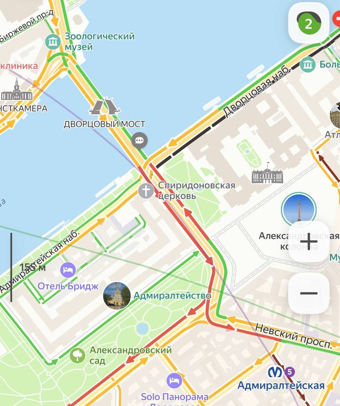Zoom out with the minus button
This screenshot has height=406, width=340.
click(309, 293)
